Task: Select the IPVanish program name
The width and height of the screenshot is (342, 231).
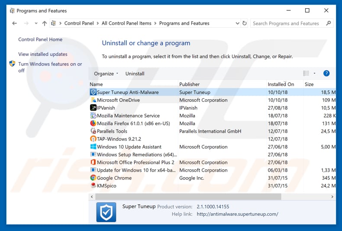Action: pos(106,108)
